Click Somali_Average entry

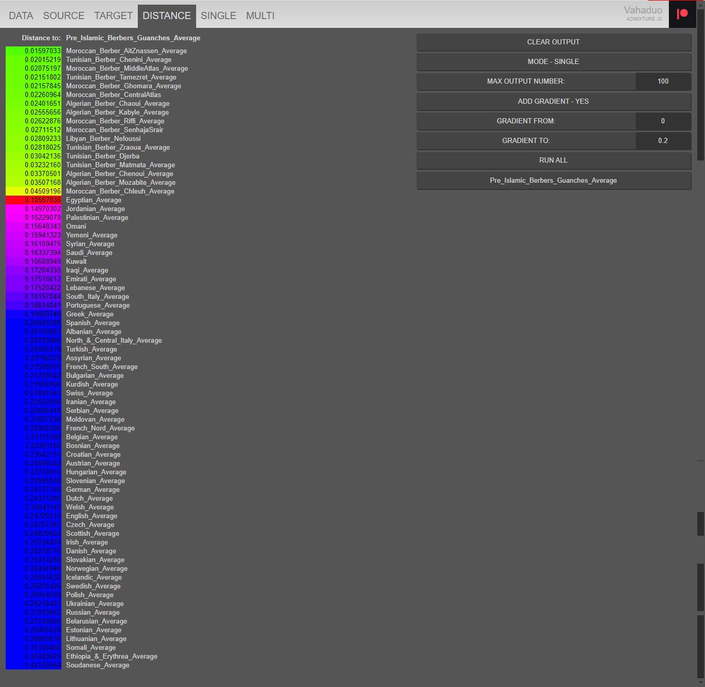90,648
